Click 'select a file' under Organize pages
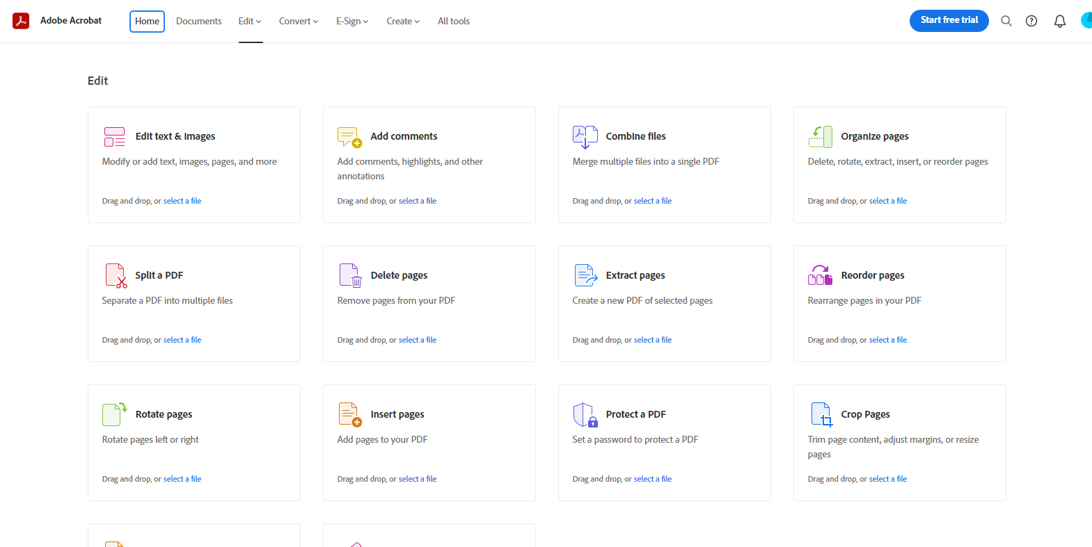1092x547 pixels. point(887,201)
